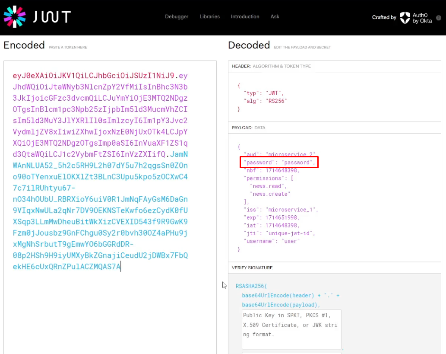Click the JWT wordmark text logo
The width and height of the screenshot is (446, 354).
pyautogui.click(x=52, y=17)
